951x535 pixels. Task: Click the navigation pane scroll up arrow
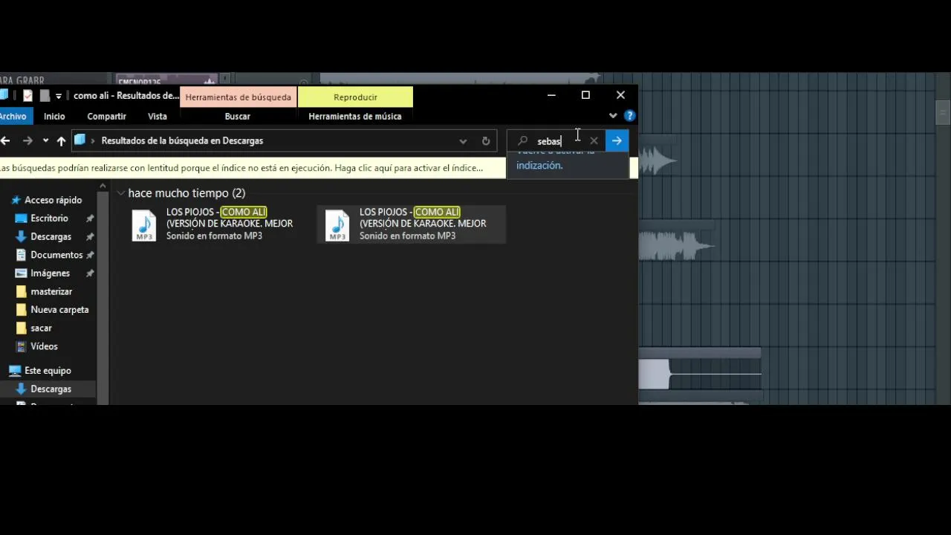pyautogui.click(x=103, y=187)
